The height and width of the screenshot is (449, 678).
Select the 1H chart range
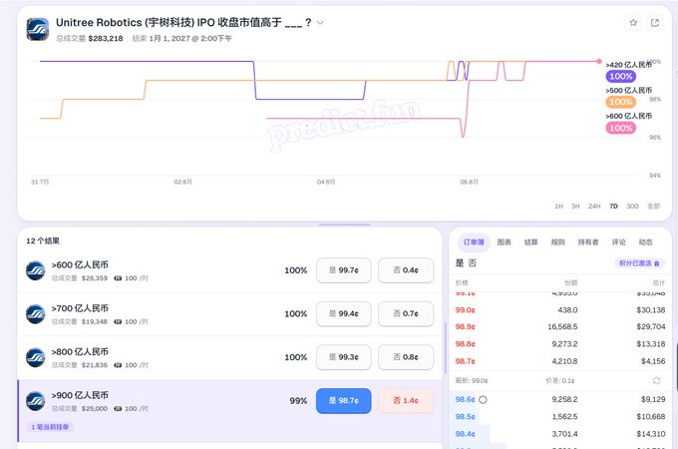[558, 206]
